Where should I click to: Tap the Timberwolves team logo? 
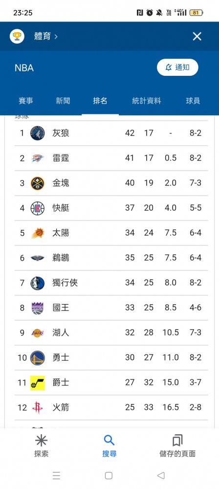click(38, 133)
